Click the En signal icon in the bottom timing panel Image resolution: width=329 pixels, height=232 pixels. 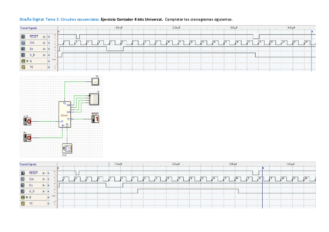pos(23,185)
